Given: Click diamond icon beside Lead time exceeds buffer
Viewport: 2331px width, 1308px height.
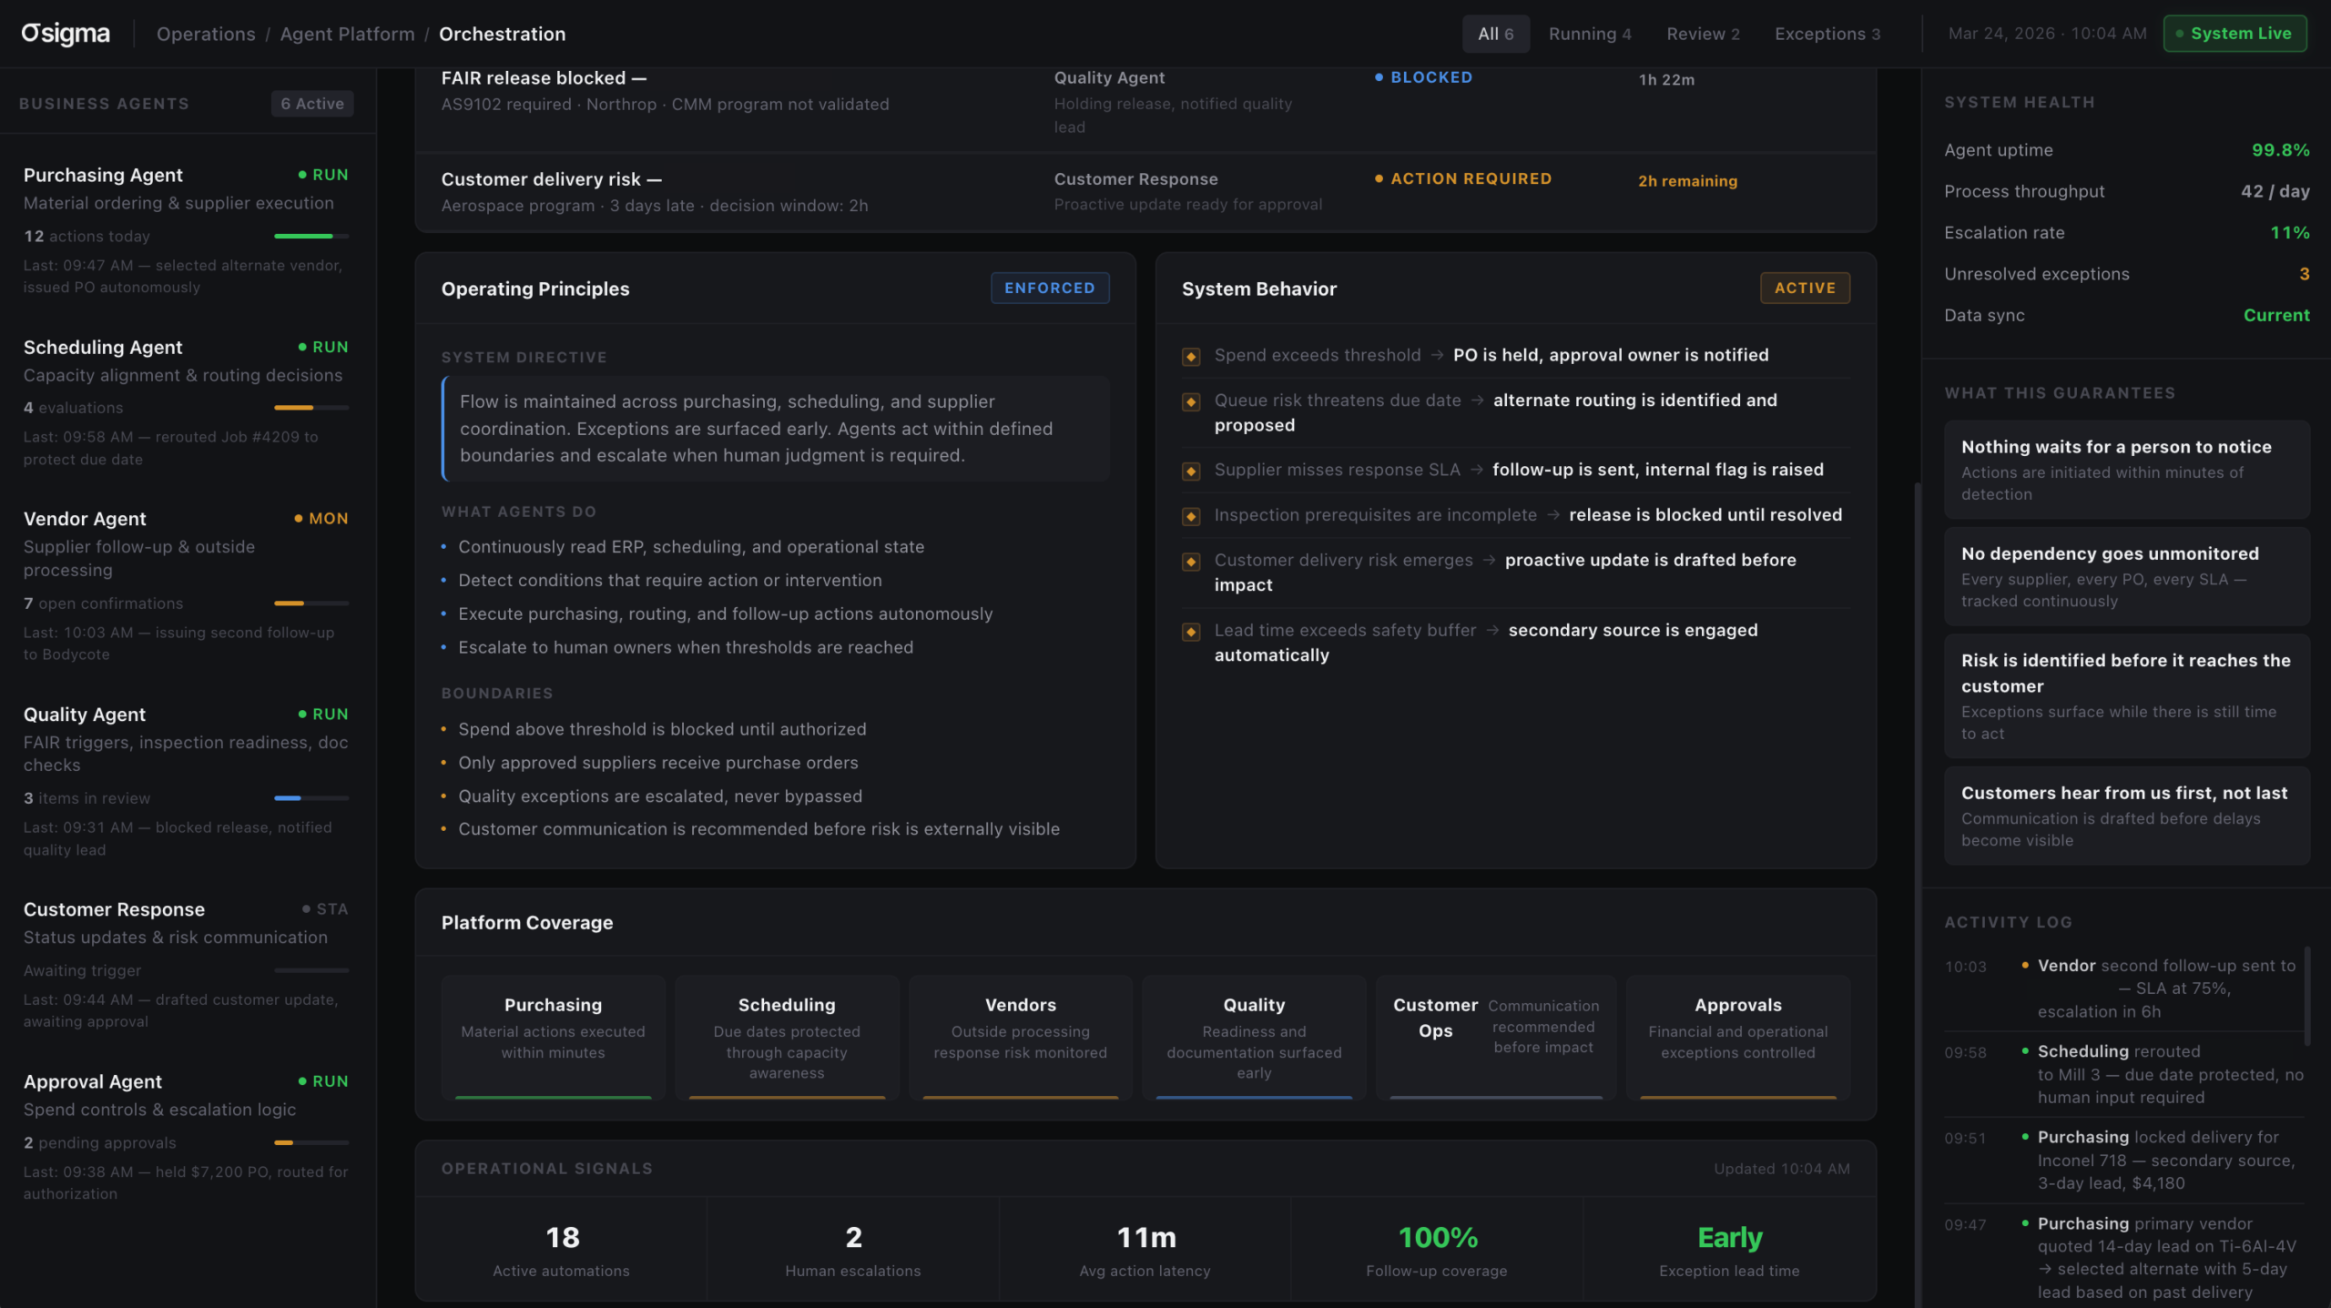Looking at the screenshot, I should (1190, 632).
